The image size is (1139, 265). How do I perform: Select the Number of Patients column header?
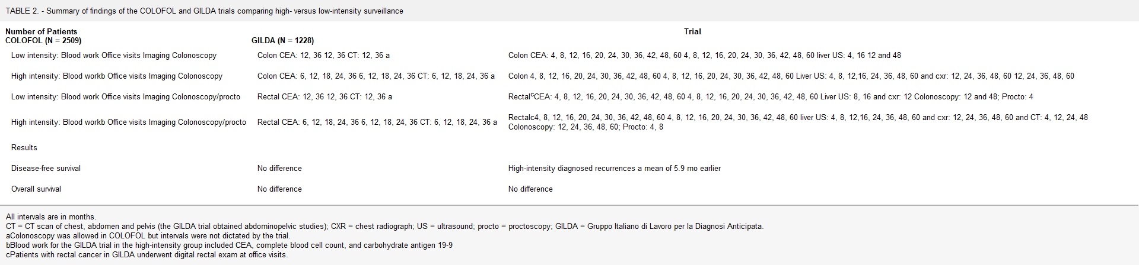click(42, 31)
